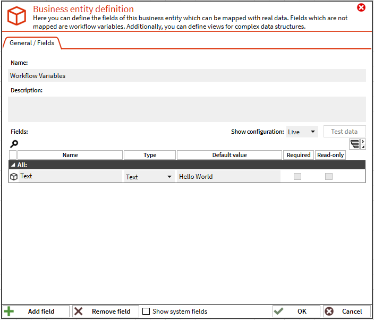This screenshot has height=320, width=374.
Task: Toggle the Read-only checkbox for the Text field
Action: 329,177
